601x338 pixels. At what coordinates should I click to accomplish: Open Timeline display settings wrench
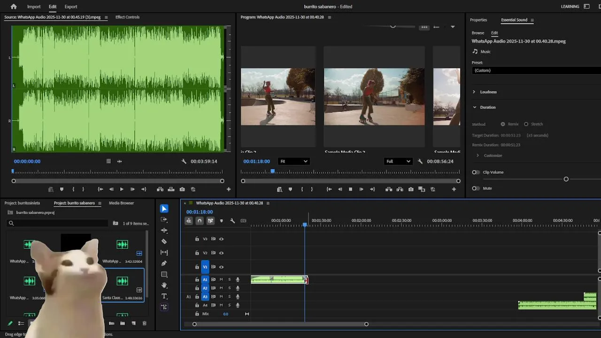click(232, 221)
